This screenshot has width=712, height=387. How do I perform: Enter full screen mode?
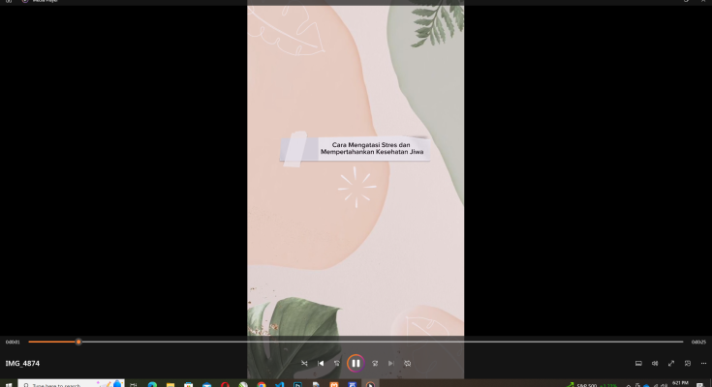(x=671, y=364)
